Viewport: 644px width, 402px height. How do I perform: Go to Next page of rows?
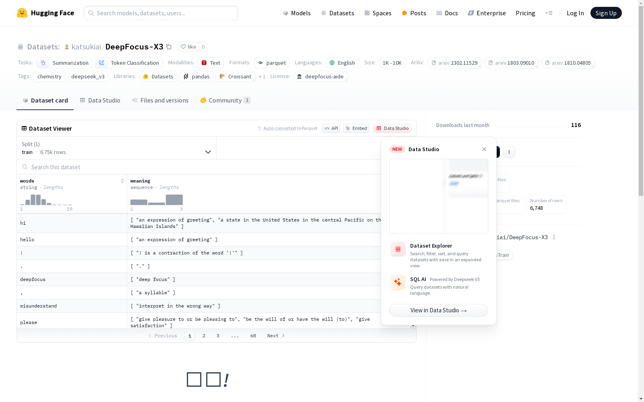coord(276,336)
